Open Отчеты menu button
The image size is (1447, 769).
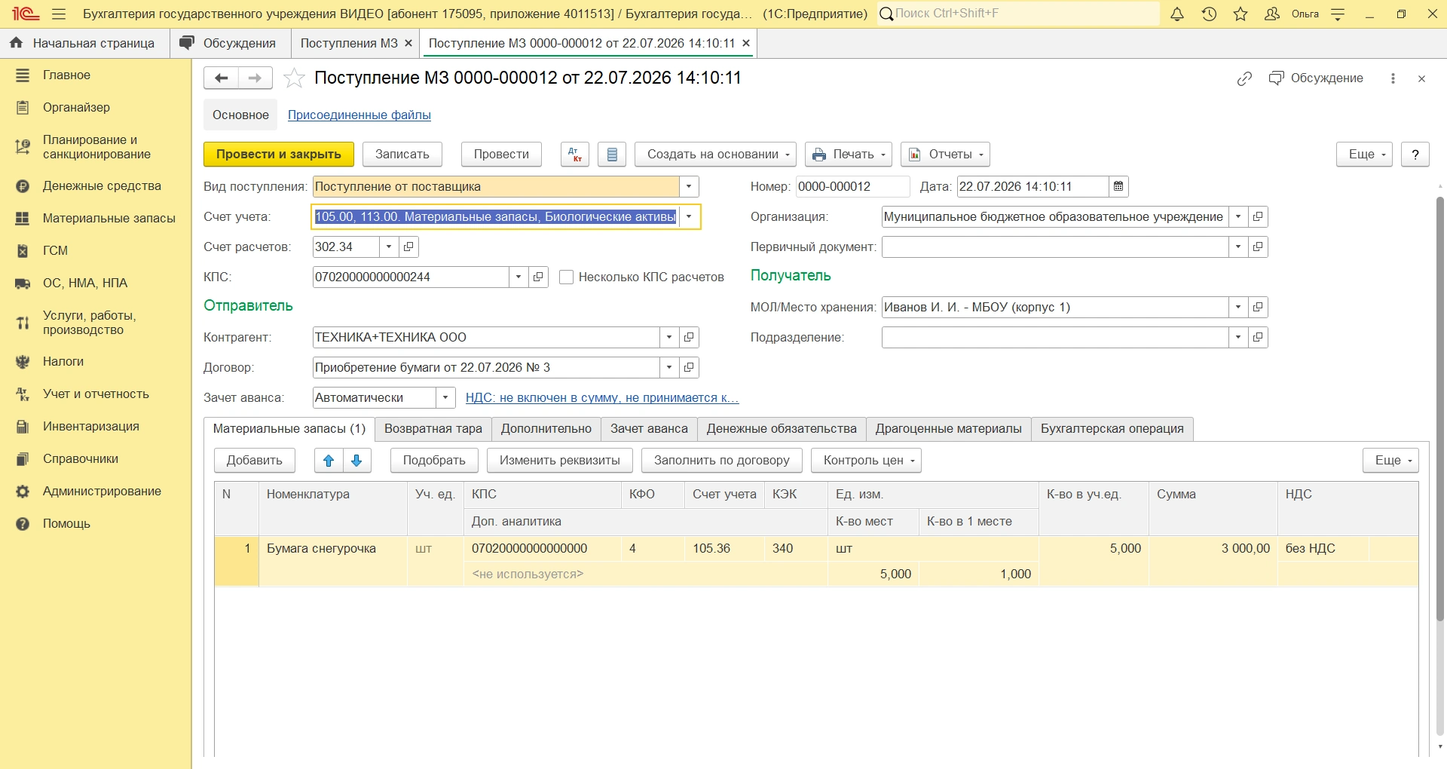(x=945, y=155)
